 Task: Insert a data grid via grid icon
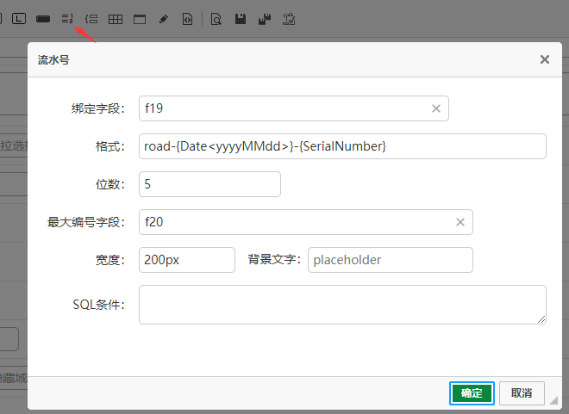pyautogui.click(x=116, y=19)
